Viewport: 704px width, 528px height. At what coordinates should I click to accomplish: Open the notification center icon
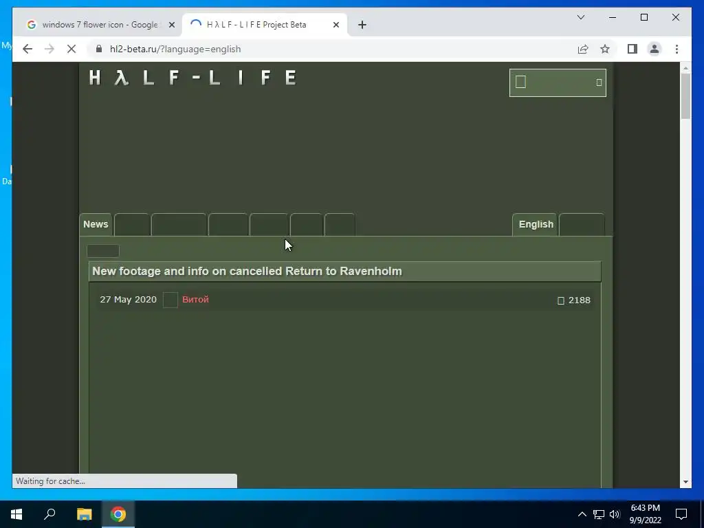pyautogui.click(x=681, y=514)
